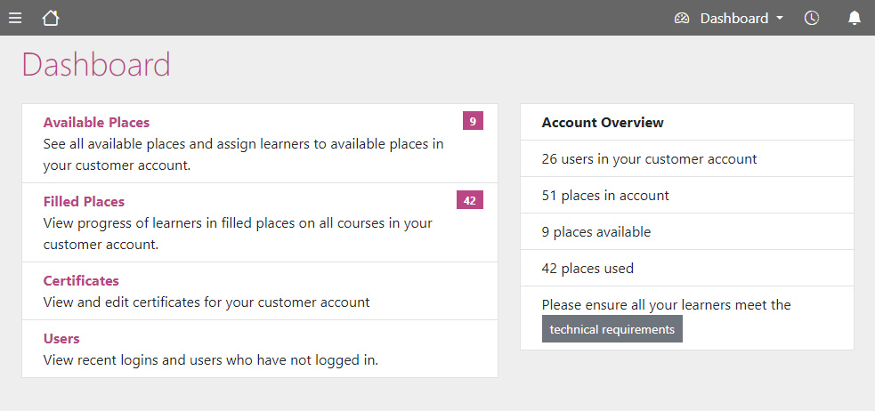Click the 9 badge on Available Places
875x411 pixels.
[x=473, y=121]
